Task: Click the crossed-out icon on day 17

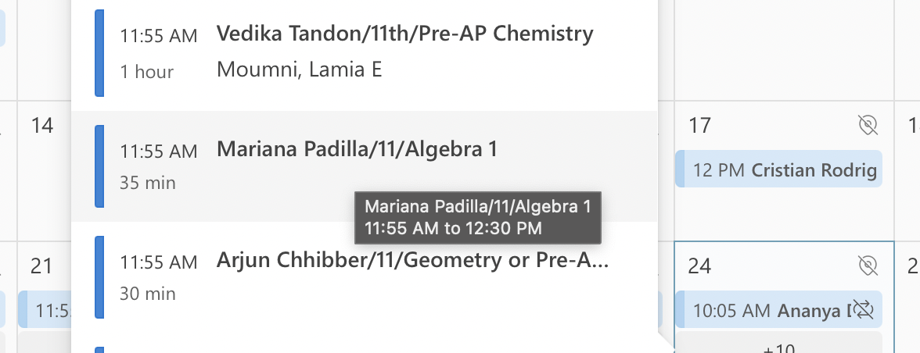Action: [868, 125]
